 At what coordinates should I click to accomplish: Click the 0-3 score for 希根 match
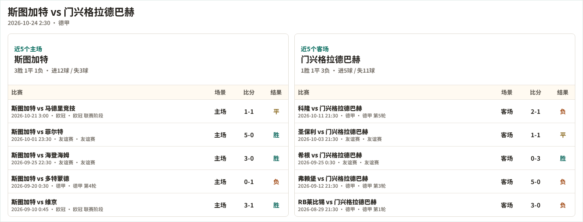tap(536, 158)
